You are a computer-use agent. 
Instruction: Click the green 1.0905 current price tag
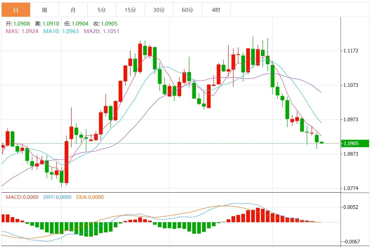pos(355,143)
